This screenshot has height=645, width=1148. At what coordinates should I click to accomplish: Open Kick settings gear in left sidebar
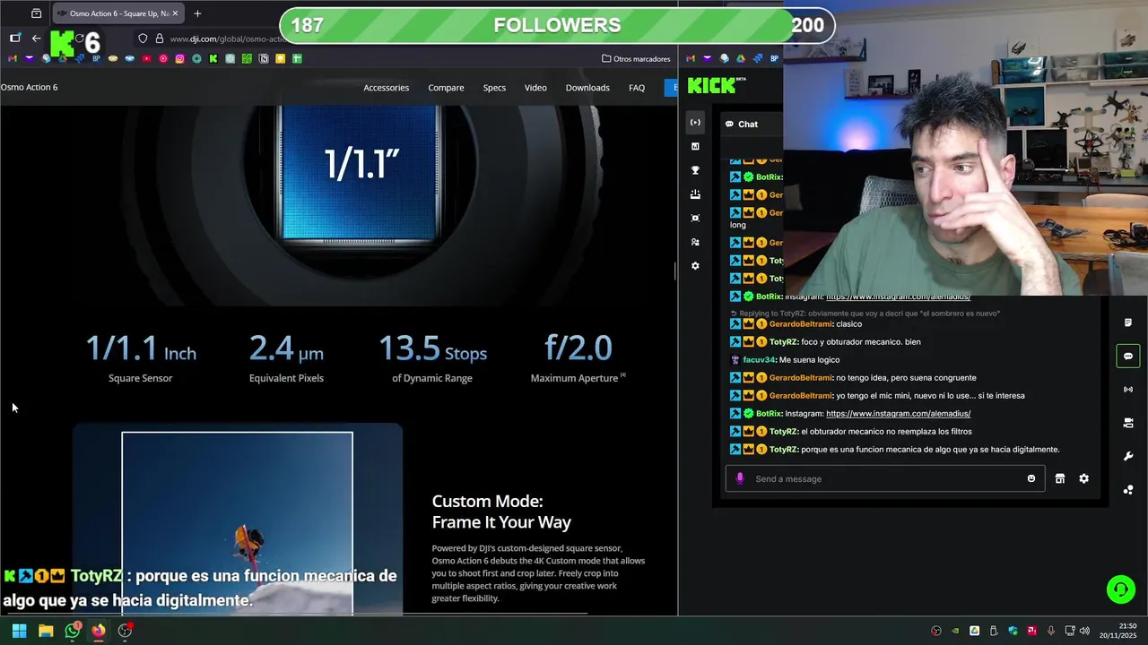point(695,266)
